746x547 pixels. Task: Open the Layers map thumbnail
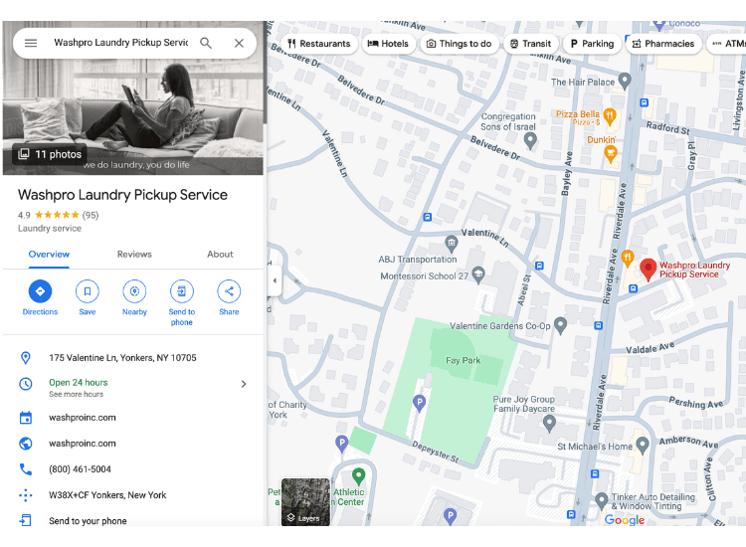click(x=305, y=502)
